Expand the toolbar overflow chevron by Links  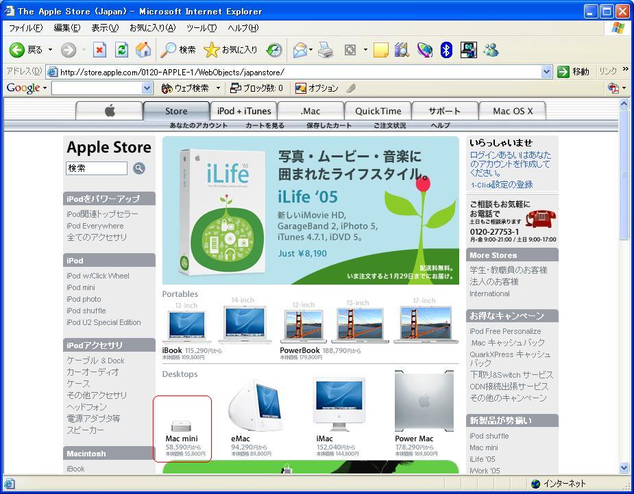pyautogui.click(x=626, y=69)
